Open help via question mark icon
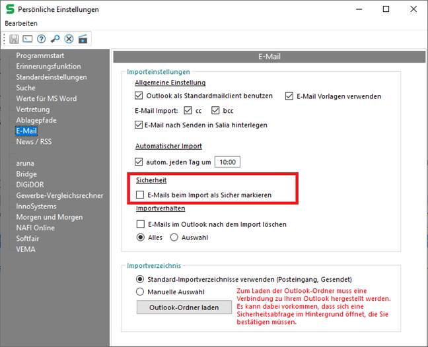428x347 pixels. click(41, 39)
